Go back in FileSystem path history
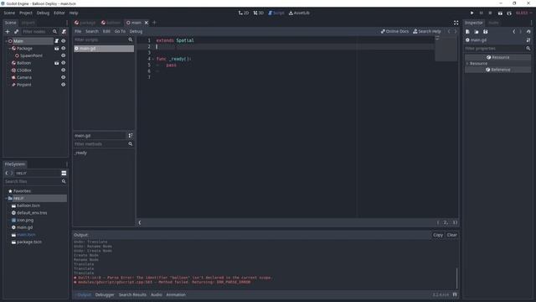 coord(7,173)
